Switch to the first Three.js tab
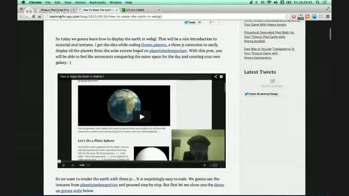 pyautogui.click(x=56, y=10)
